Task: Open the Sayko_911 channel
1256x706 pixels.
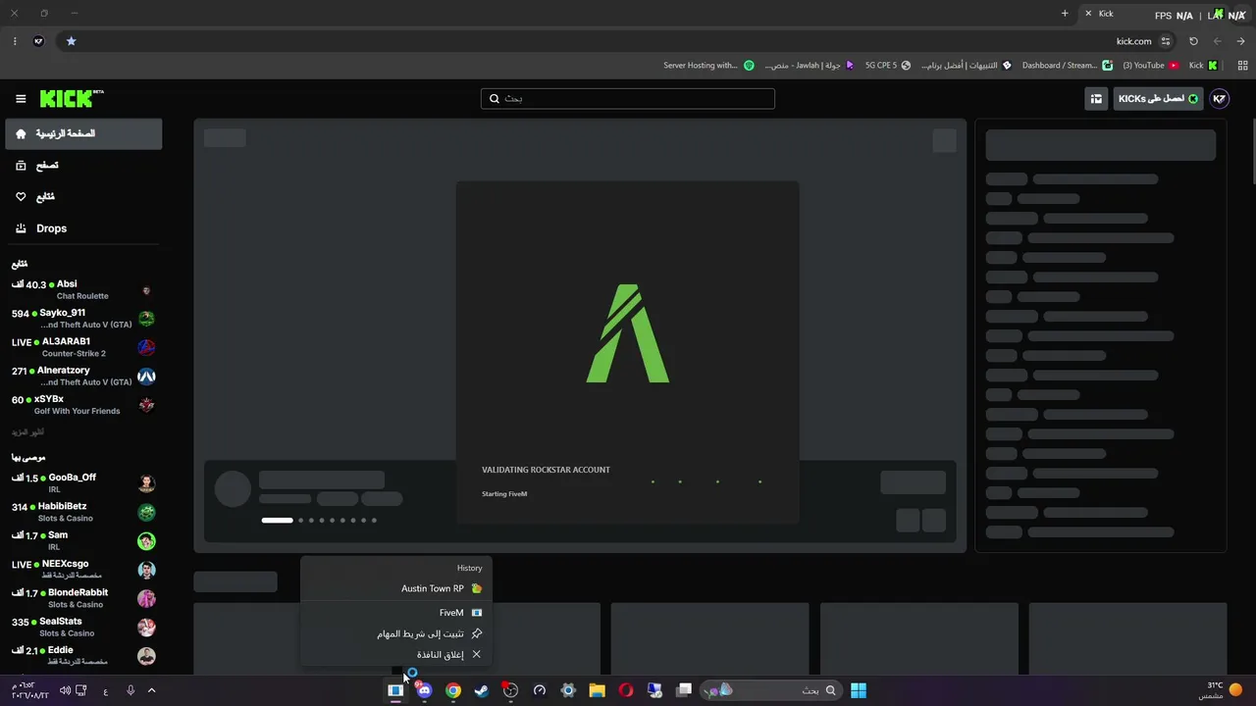Action: (x=83, y=319)
